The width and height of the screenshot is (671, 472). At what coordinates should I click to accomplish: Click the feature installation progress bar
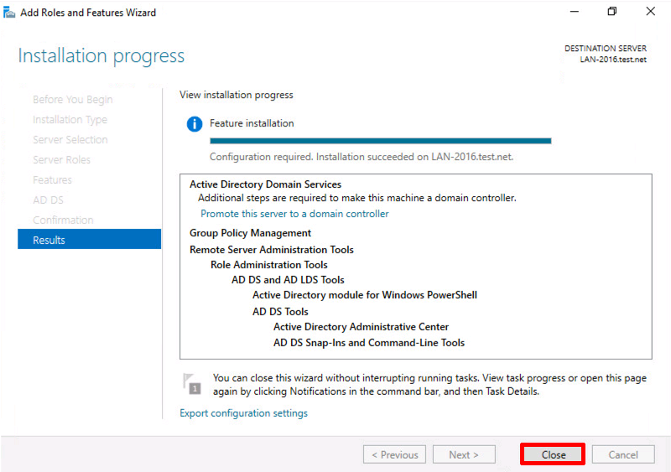pos(381,141)
